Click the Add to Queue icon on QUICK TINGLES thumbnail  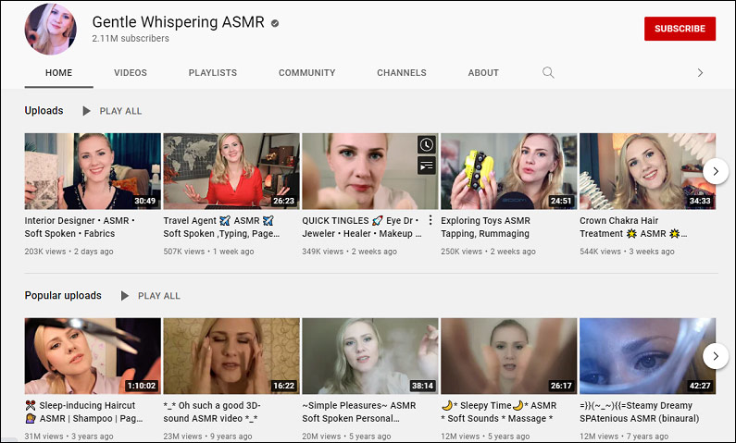point(426,166)
